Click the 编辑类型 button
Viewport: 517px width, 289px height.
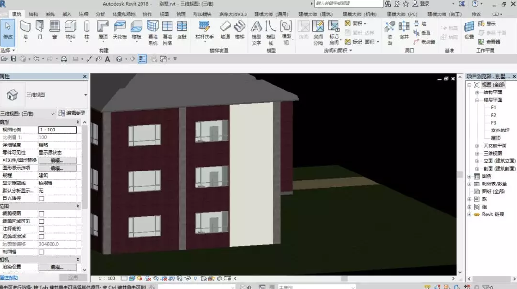point(72,113)
